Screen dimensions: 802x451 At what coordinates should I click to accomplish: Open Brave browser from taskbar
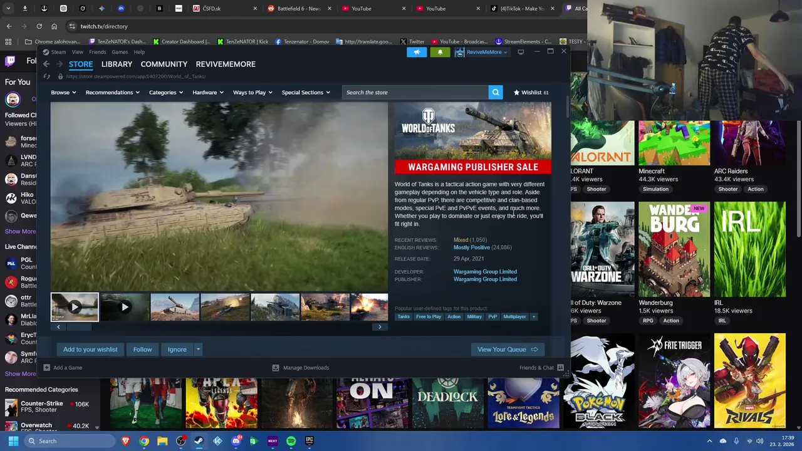[126, 441]
